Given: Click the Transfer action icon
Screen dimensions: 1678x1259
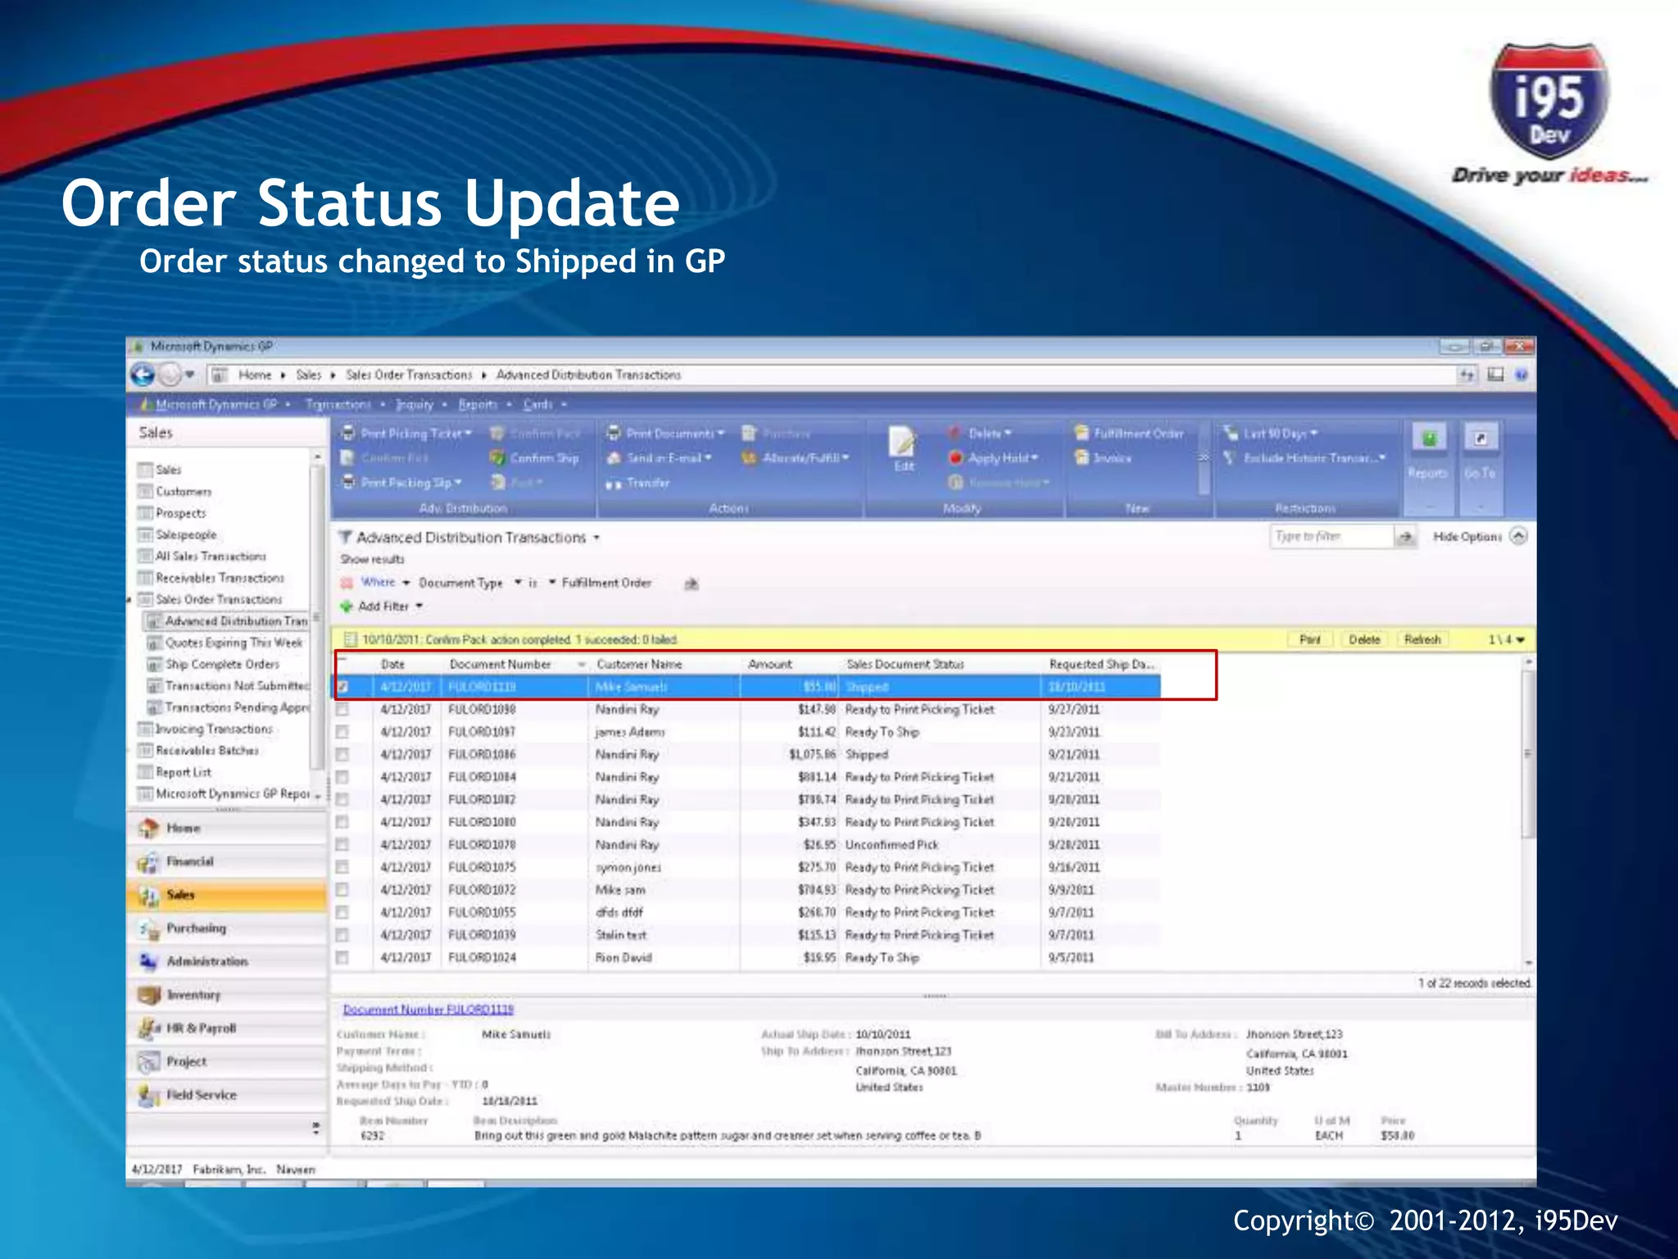Looking at the screenshot, I should click(x=613, y=484).
